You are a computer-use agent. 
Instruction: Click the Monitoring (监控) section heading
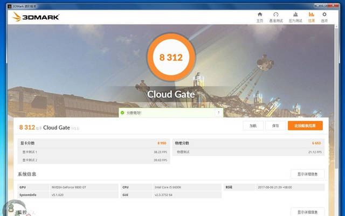22,212
